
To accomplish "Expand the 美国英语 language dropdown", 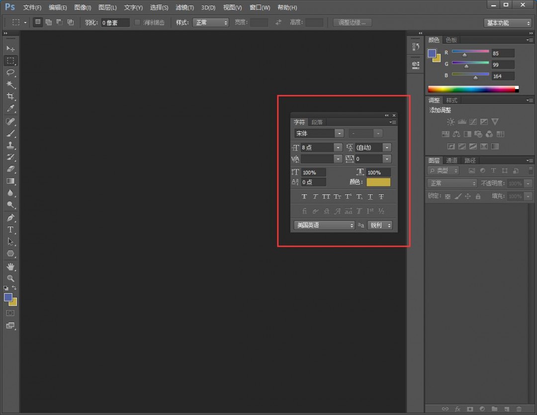I will pos(324,225).
